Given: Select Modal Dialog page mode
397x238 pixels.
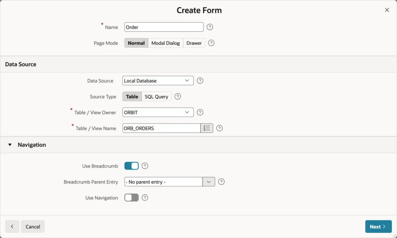Looking at the screenshot, I should [166, 43].
